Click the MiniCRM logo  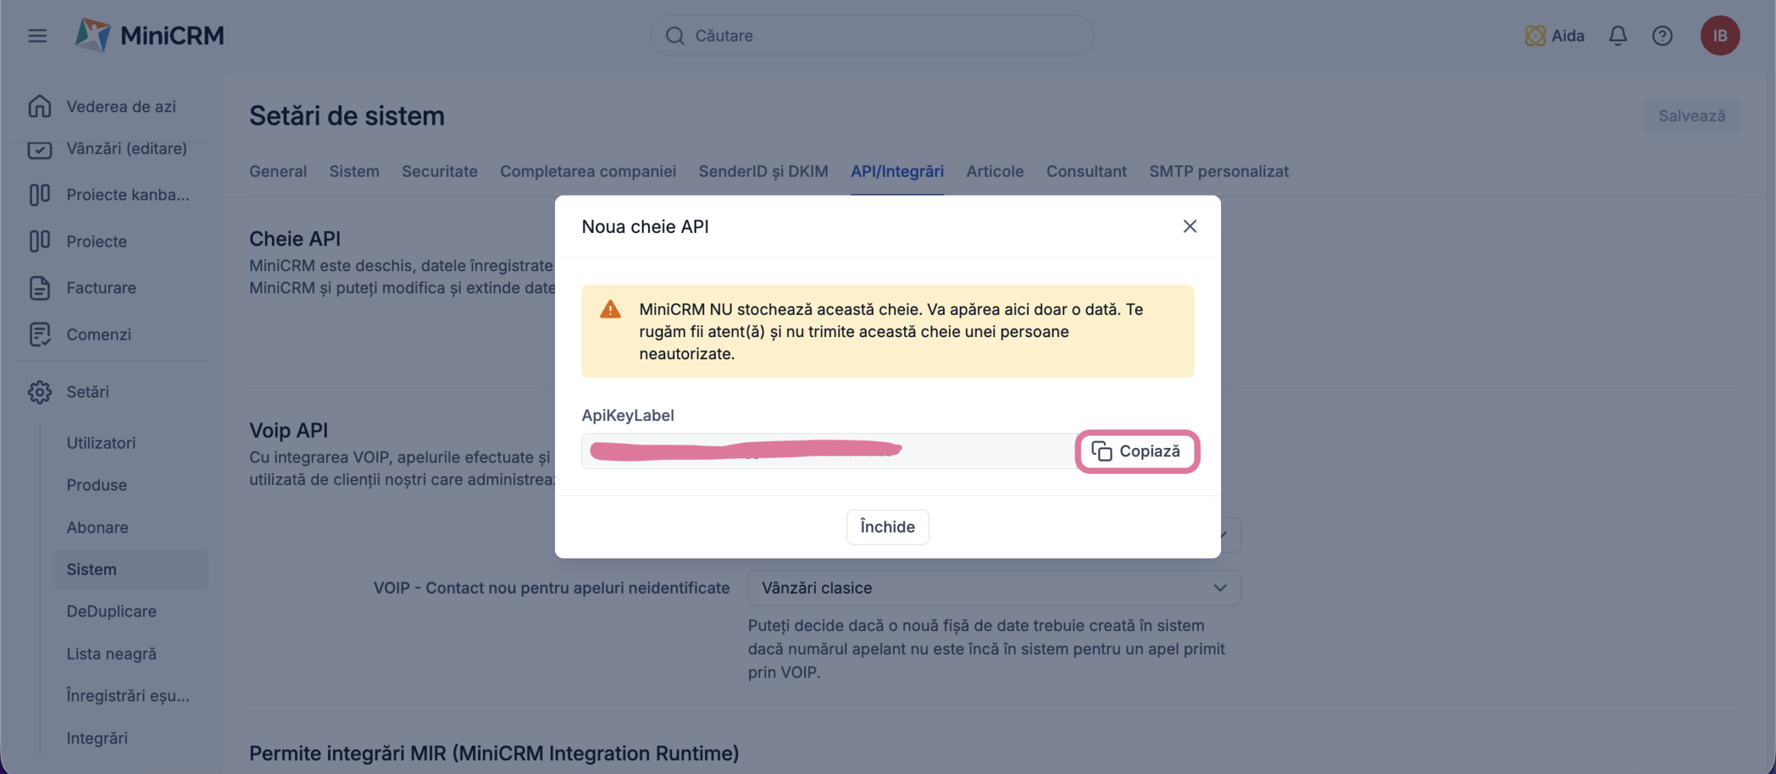tap(150, 35)
